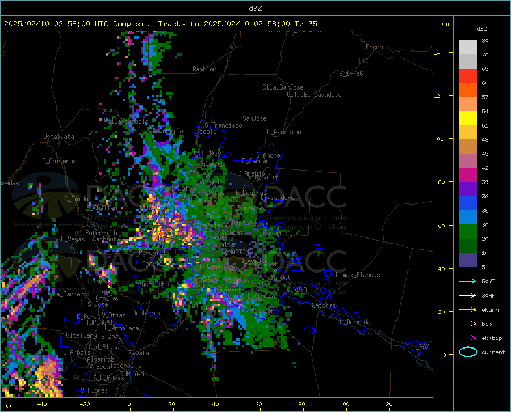Screen dimensions: 511x412
Task: Click the '140' tick on vertical km axis
Action: click(x=438, y=53)
